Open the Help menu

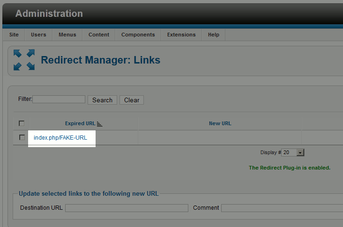[214, 35]
